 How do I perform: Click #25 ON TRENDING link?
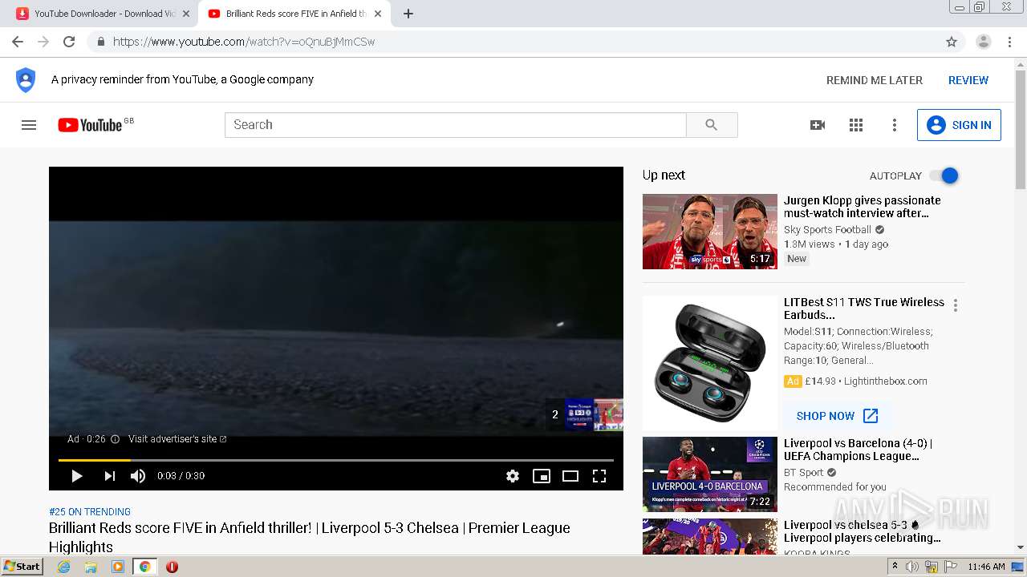[90, 511]
